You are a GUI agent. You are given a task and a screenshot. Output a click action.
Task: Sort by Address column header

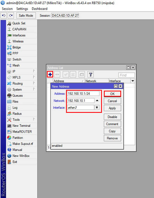[69, 81]
